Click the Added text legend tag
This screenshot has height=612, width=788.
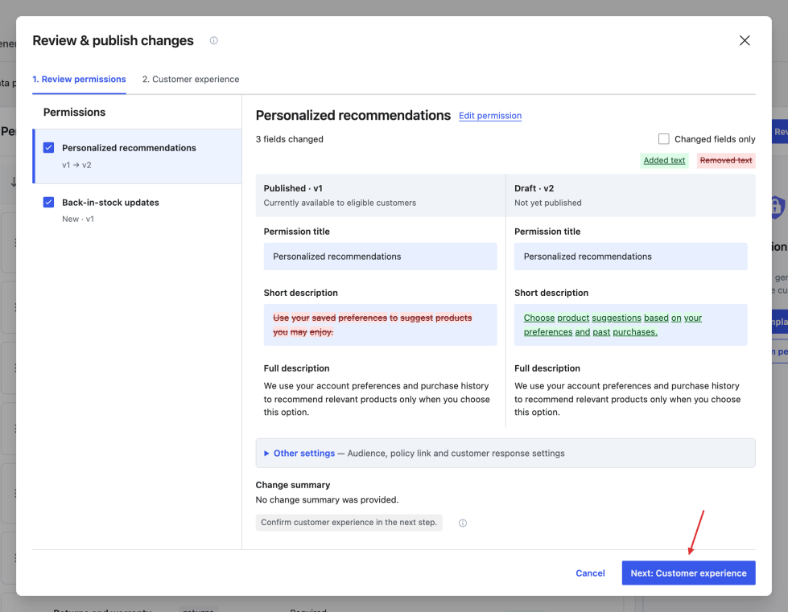pyautogui.click(x=664, y=161)
